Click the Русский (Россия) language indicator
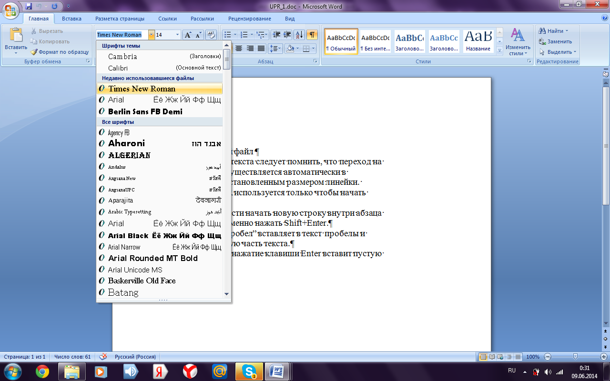610x381 pixels. tap(135, 357)
